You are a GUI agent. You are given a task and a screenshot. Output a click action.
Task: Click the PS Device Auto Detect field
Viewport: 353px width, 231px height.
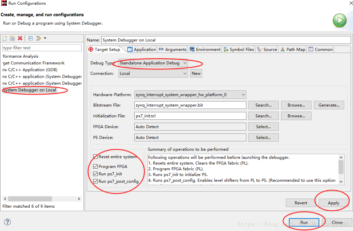tap(190, 138)
